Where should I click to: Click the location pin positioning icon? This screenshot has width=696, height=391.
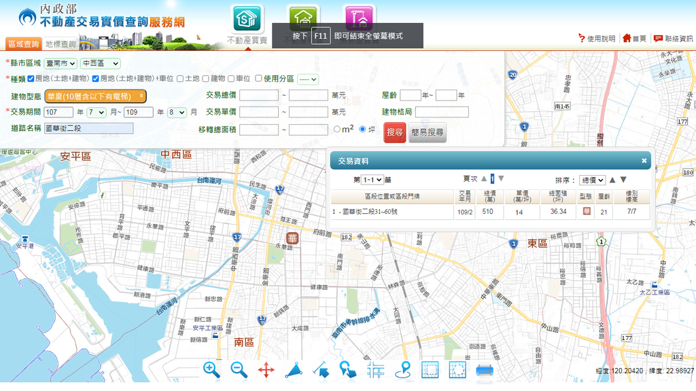(x=403, y=370)
